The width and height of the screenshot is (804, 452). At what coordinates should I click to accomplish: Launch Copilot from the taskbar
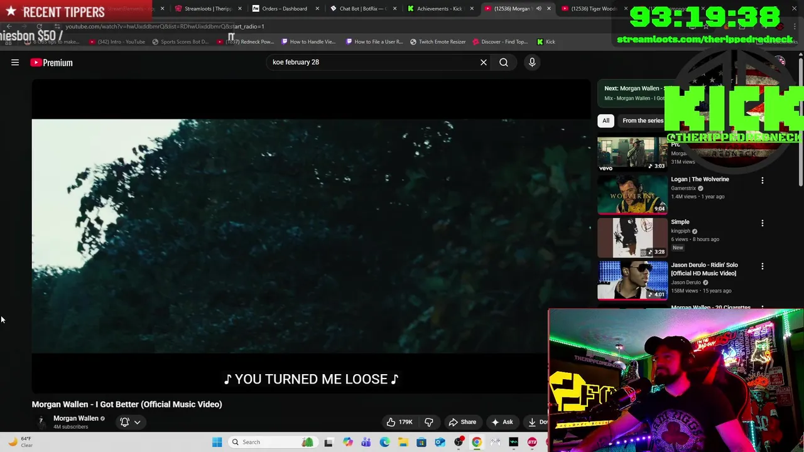tap(347, 442)
